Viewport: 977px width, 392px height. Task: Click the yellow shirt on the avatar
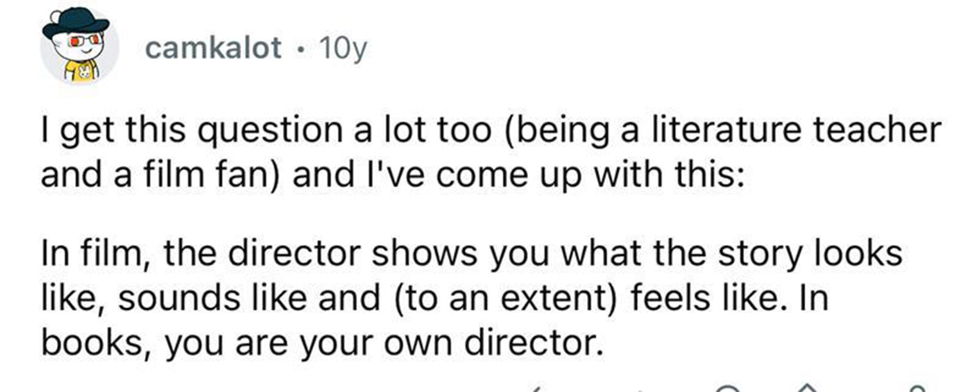coord(82,69)
